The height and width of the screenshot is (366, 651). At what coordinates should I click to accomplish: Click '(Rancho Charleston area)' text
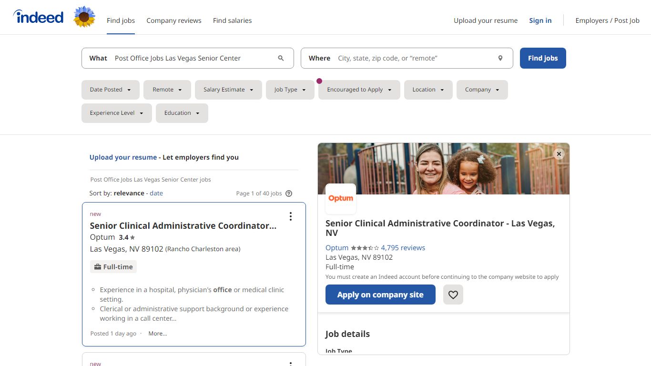coord(203,249)
